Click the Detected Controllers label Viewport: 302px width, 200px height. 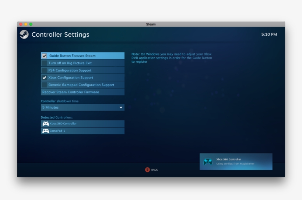tap(57, 117)
